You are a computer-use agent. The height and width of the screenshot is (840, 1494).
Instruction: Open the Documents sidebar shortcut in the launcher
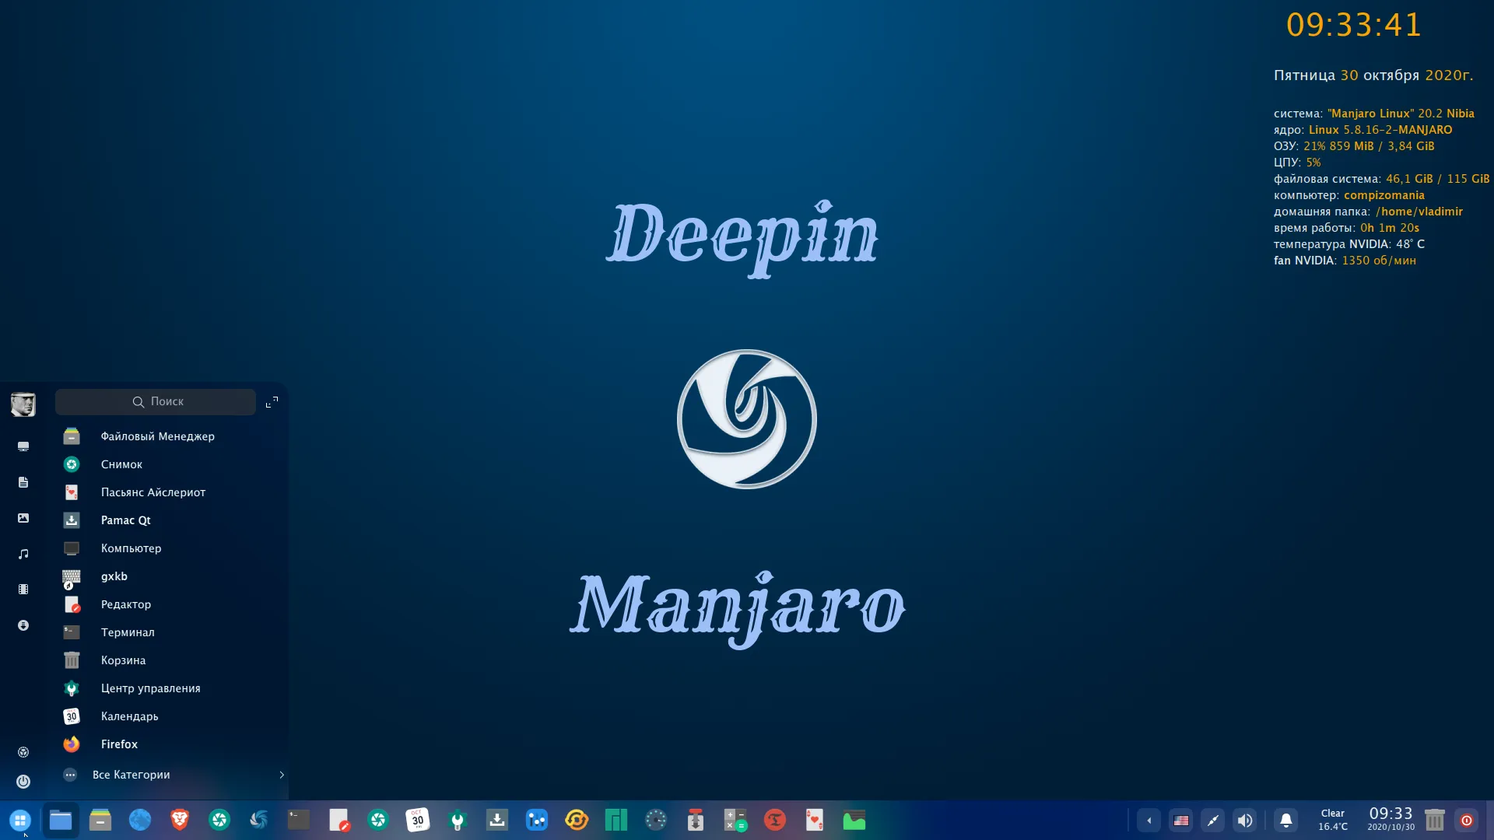click(23, 482)
